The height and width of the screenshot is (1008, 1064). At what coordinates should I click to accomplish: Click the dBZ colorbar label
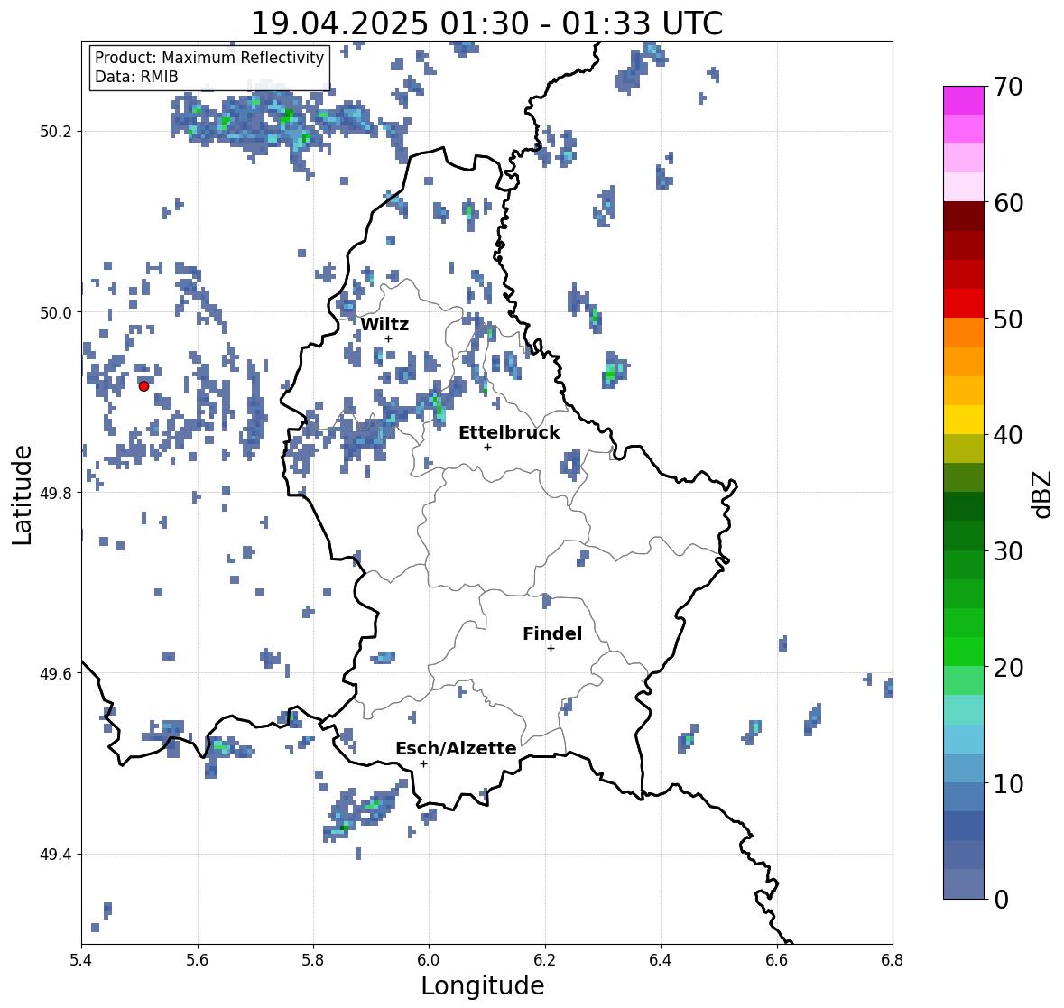pyautogui.click(x=1043, y=494)
